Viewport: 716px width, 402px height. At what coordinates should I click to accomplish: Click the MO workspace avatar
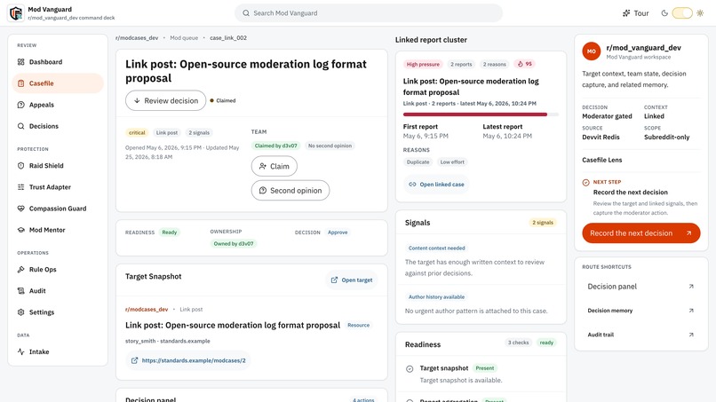click(x=592, y=51)
